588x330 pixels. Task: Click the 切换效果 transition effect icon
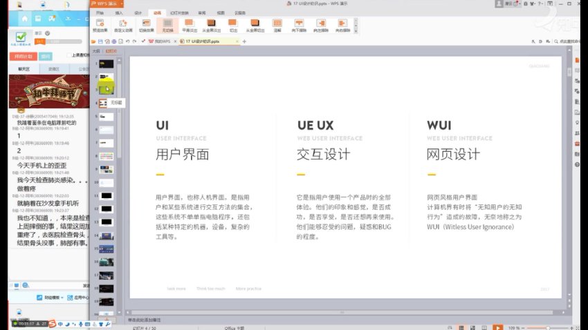coord(146,25)
